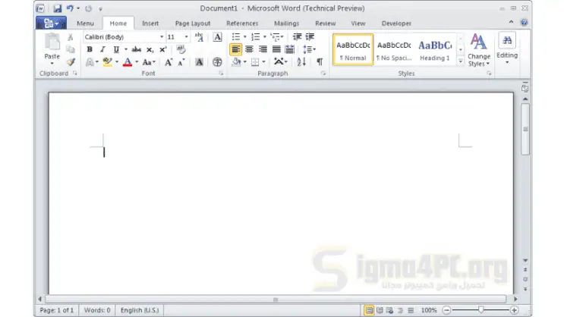Viewport: 564px width, 317px height.
Task: Apply the No Spacing style
Action: [394, 49]
